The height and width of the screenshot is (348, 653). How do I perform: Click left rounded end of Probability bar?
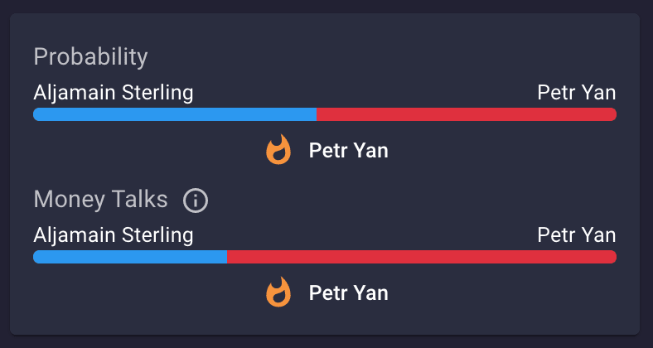coord(37,114)
